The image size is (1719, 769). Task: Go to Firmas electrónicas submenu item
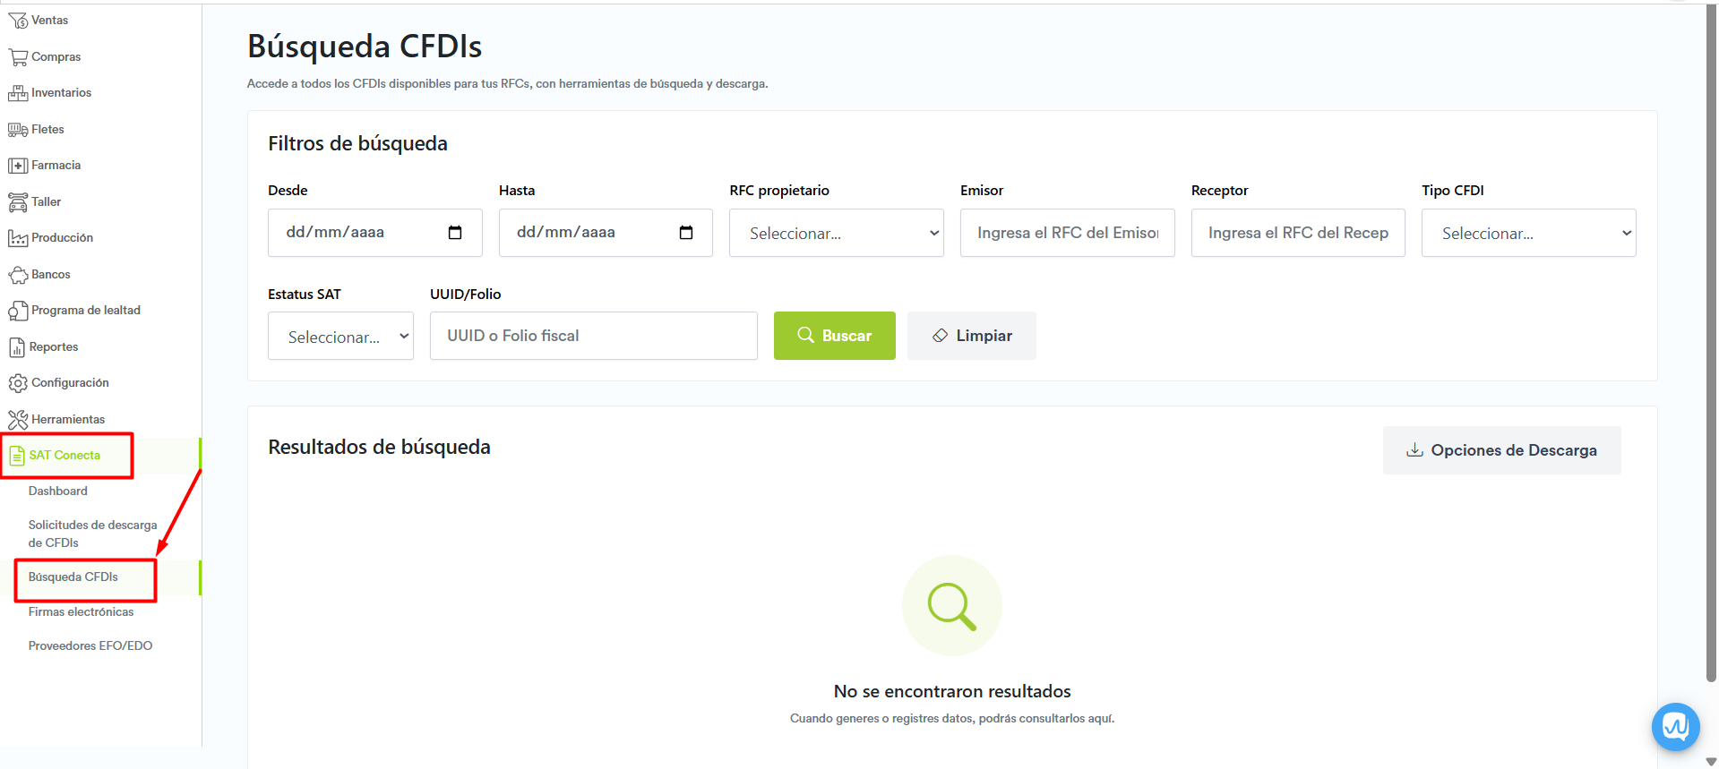(x=81, y=612)
